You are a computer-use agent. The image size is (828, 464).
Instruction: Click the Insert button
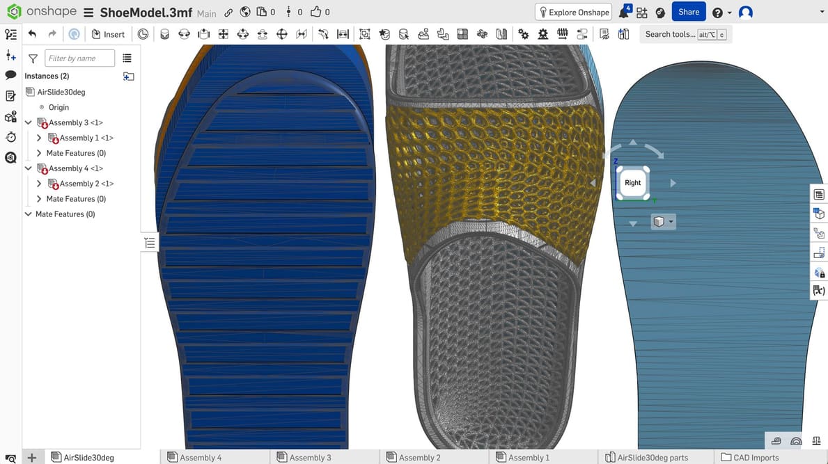tap(108, 33)
